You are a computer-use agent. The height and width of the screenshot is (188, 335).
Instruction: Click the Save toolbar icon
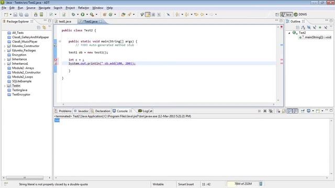point(15,15)
